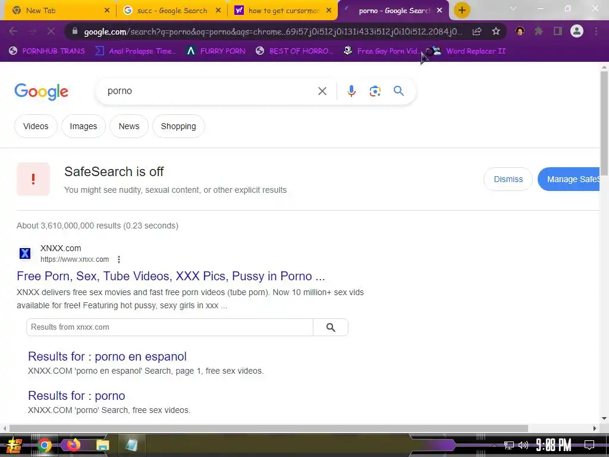
Task: Close the how to get cursormar tab
Action: 329,11
